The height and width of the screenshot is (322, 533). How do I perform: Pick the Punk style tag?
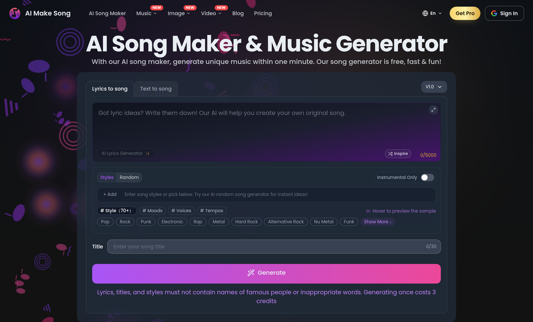click(x=146, y=222)
